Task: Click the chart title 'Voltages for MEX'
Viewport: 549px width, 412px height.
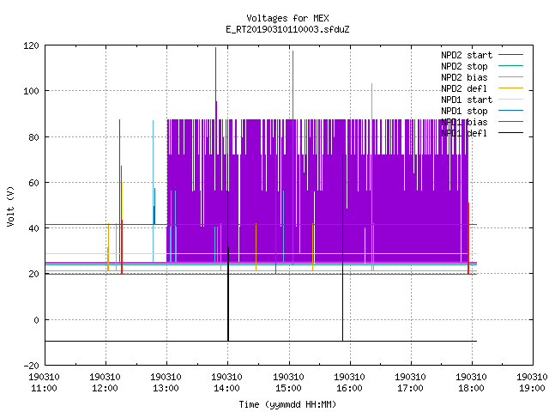Action: [x=287, y=18]
